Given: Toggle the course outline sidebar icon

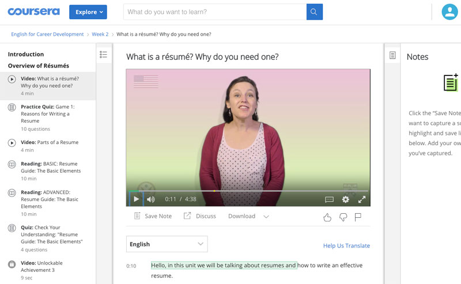Looking at the screenshot, I should click(x=104, y=55).
